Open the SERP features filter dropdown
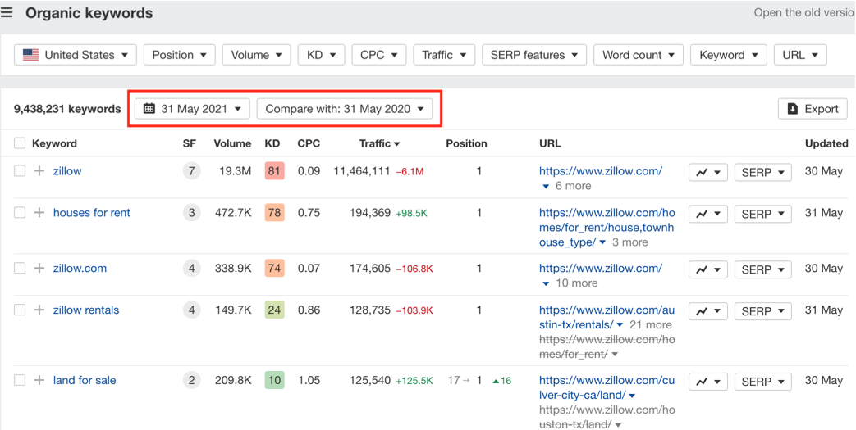The height and width of the screenshot is (430, 856). [534, 55]
